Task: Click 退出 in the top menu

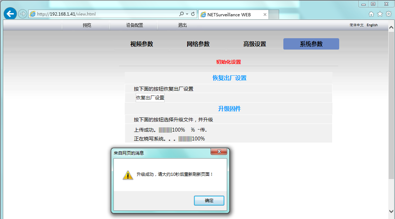Action: [x=182, y=25]
